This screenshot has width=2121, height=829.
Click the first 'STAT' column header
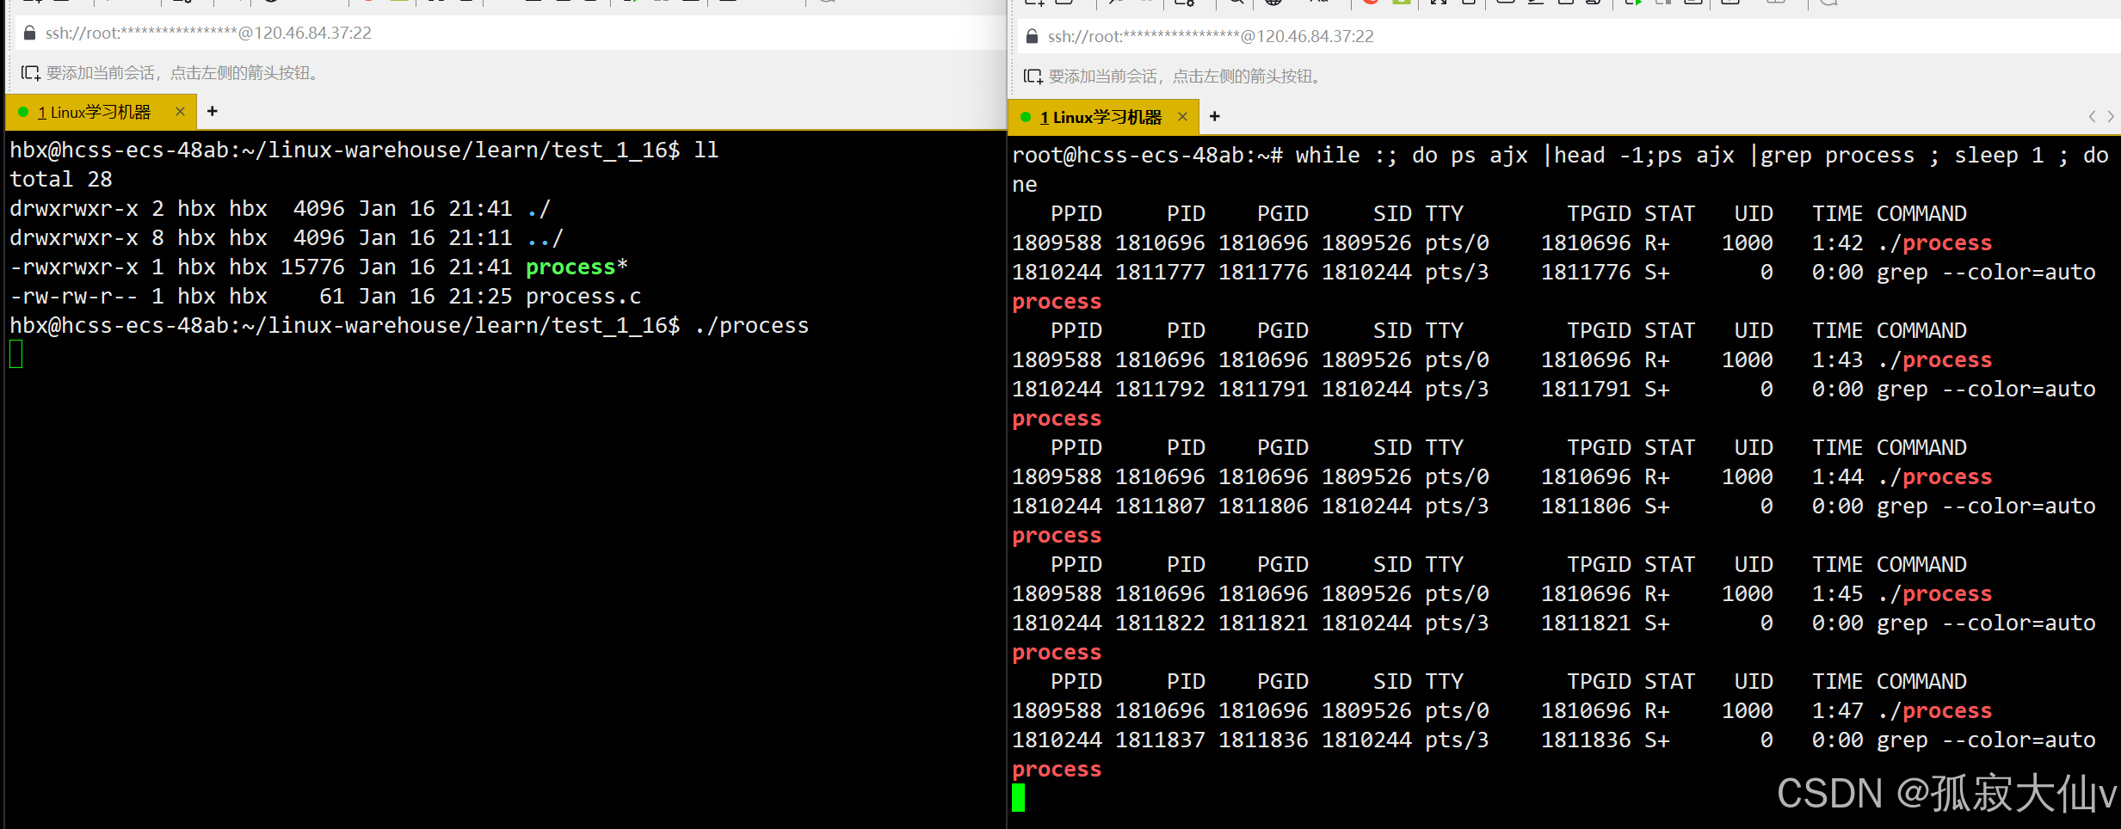(x=1670, y=214)
